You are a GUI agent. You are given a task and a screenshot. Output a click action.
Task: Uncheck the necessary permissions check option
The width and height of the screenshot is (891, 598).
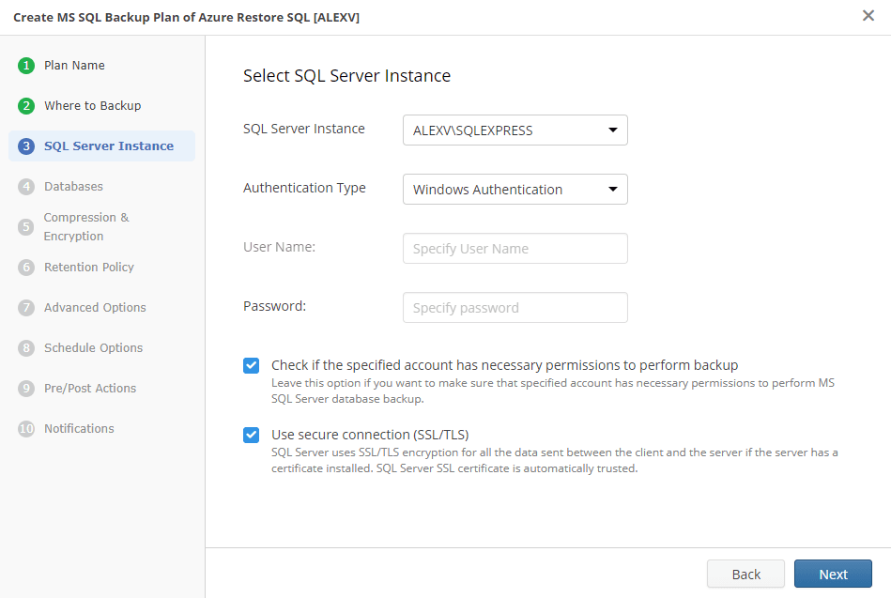(x=252, y=366)
